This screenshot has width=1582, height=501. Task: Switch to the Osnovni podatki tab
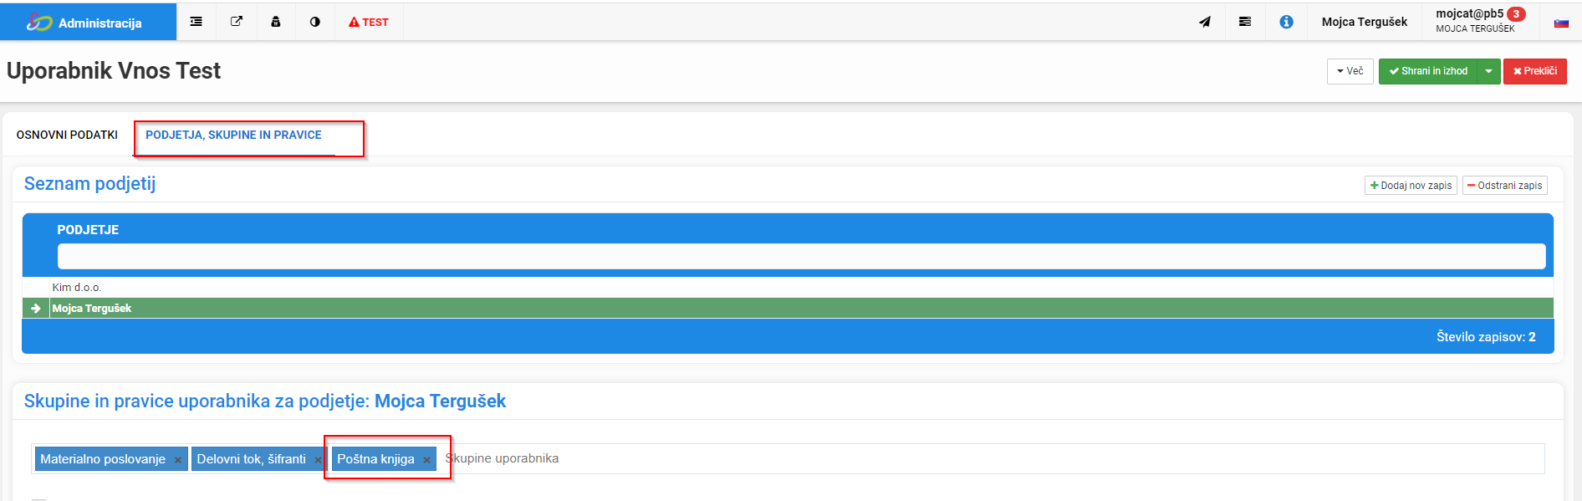tap(67, 135)
